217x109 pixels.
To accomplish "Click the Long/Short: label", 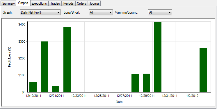I will pyautogui.click(x=72, y=12).
